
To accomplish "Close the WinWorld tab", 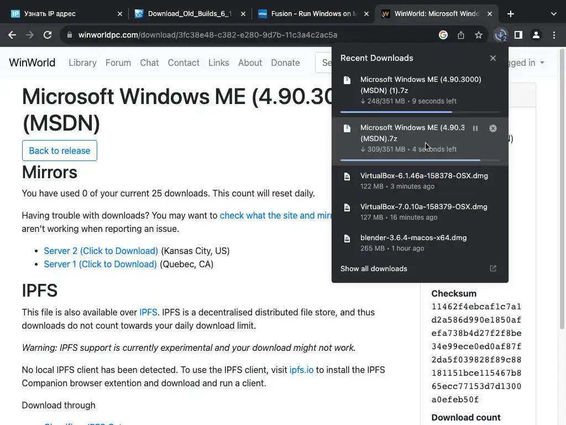I will coord(490,14).
